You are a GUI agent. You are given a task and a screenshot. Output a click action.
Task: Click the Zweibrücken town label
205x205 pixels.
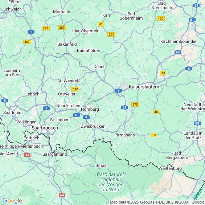tap(93, 126)
